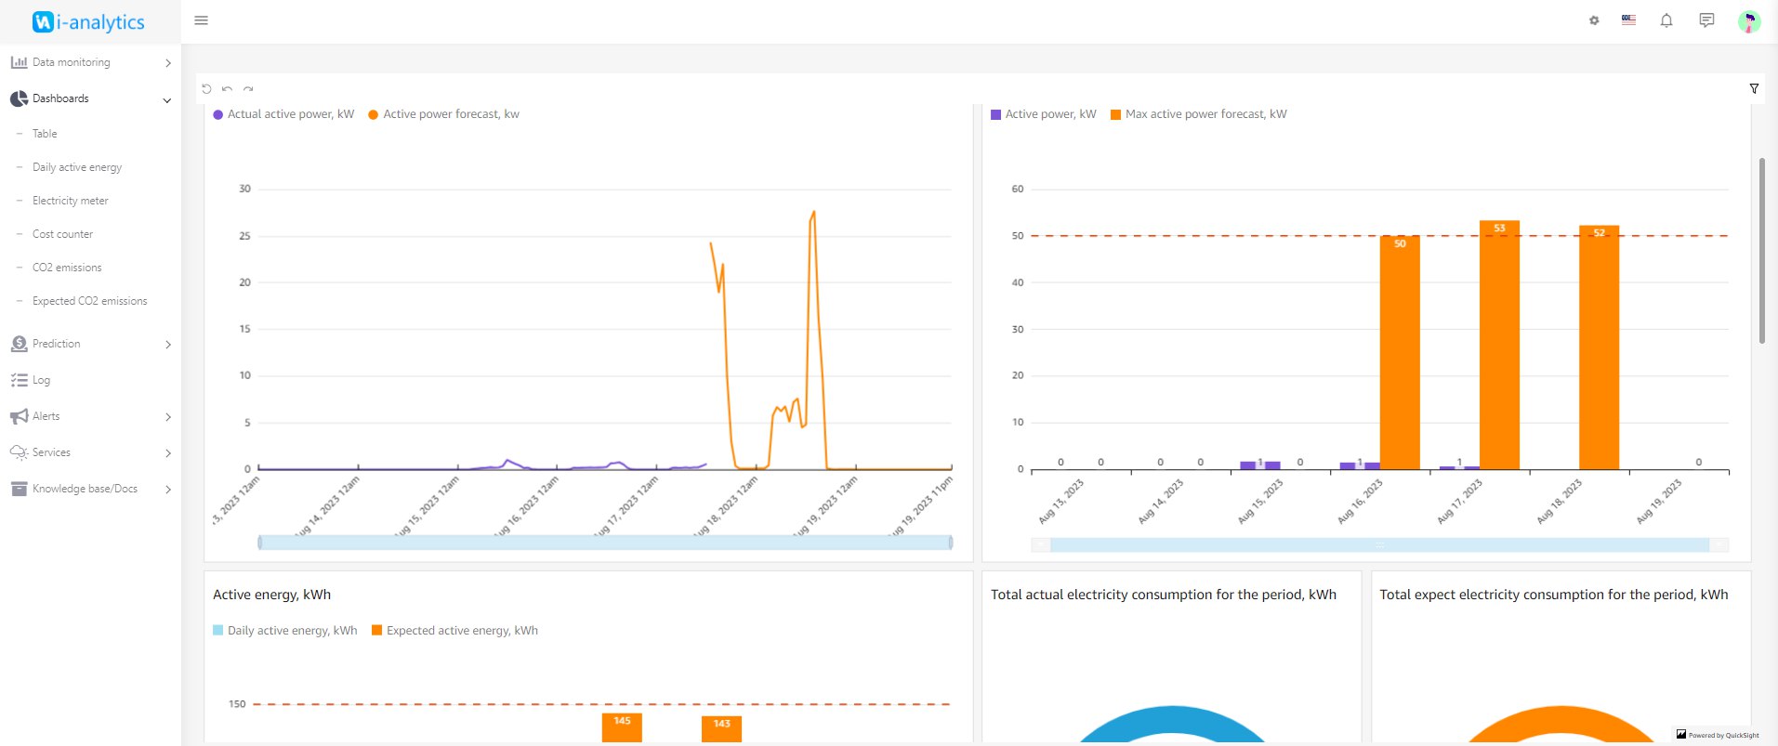Toggle the hamburger sidebar menu
The image size is (1778, 746).
[x=201, y=20]
